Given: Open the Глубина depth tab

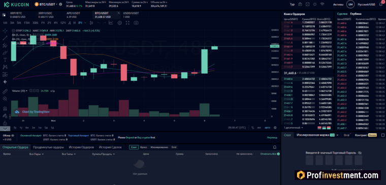Looking at the screenshot, I should [x=356, y=14].
